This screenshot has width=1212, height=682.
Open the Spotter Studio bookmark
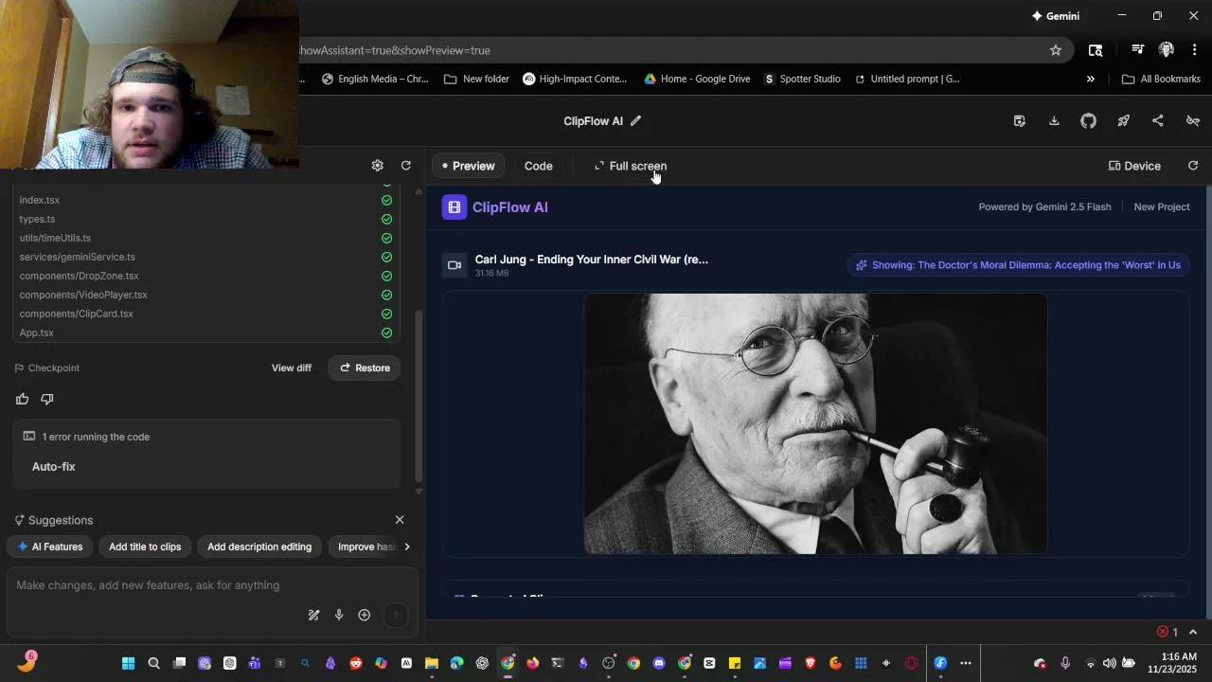click(802, 79)
